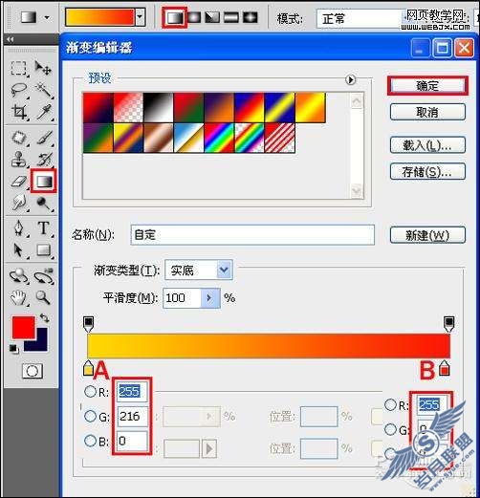Click the red foreground color swatch
Screen dimensions: 480x498
[x=23, y=327]
